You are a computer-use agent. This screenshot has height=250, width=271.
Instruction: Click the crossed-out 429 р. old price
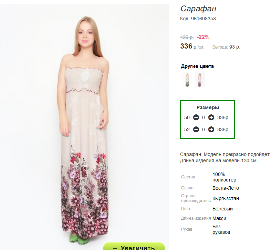pyautogui.click(x=187, y=37)
